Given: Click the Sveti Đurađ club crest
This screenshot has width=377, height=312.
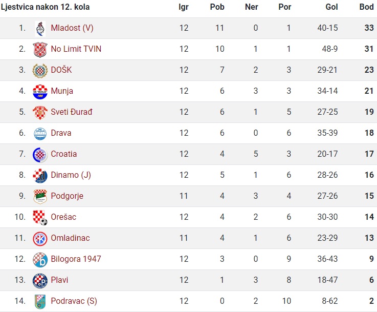Looking at the screenshot, I should tap(40, 113).
